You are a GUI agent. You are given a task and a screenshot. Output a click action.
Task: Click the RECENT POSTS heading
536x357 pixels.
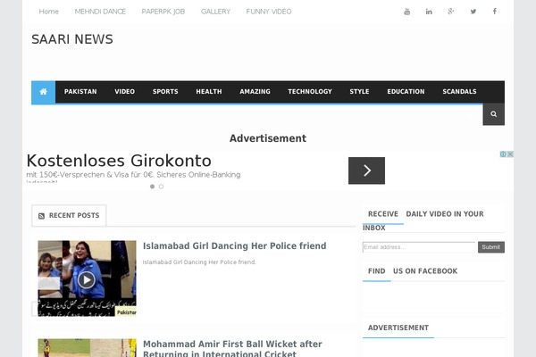tap(74, 216)
